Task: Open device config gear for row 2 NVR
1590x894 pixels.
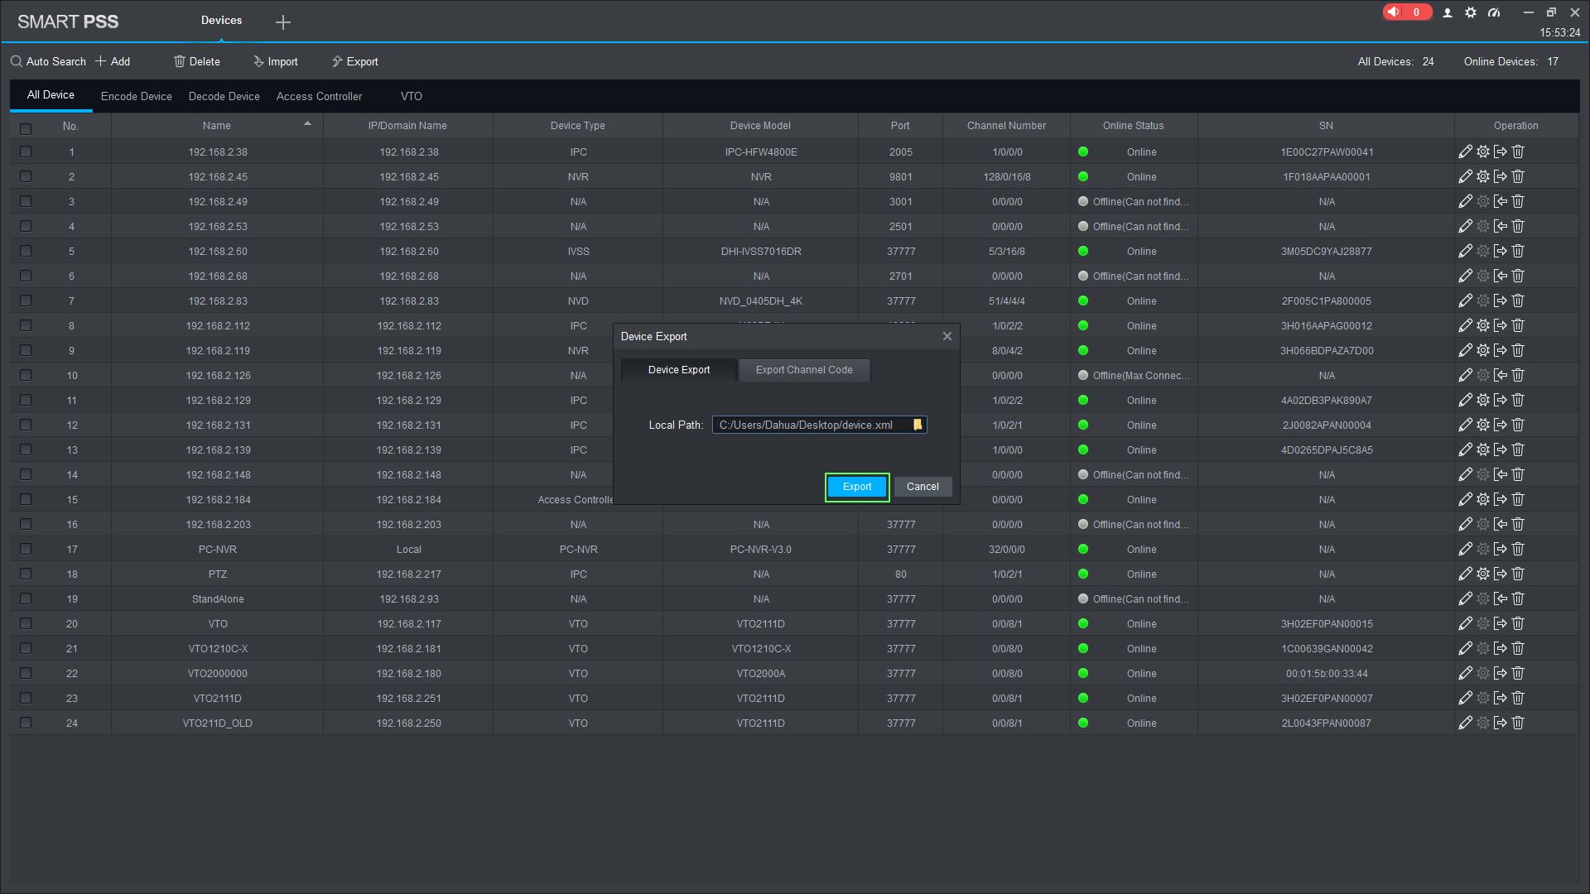Action: point(1483,177)
